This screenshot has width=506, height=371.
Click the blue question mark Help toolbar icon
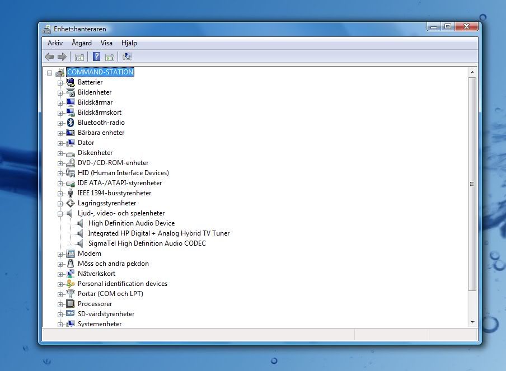[96, 57]
